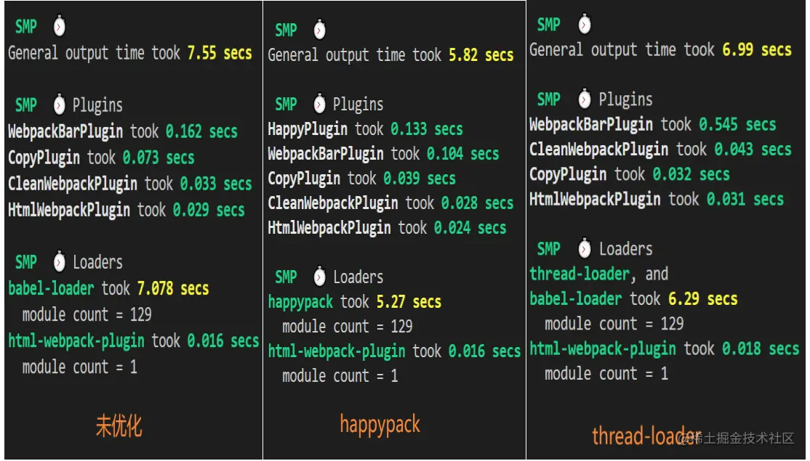Click the 5.82 secs output time
Image resolution: width=810 pixels, height=461 pixels.
click(481, 54)
